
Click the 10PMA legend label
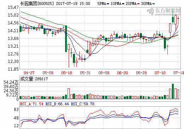[x=116, y=4]
